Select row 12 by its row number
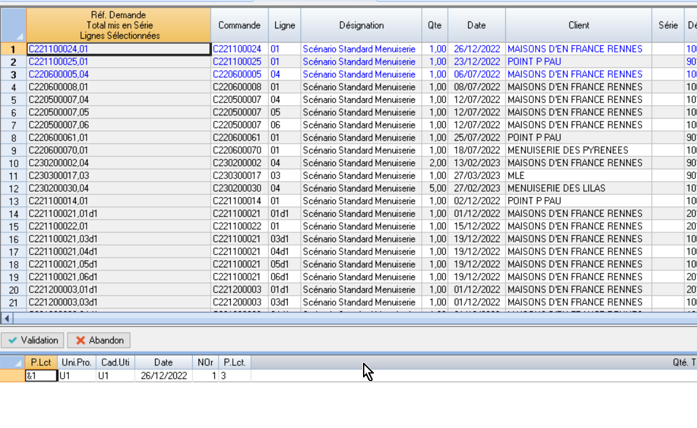Screen dimensions: 697x428 (x=13, y=188)
